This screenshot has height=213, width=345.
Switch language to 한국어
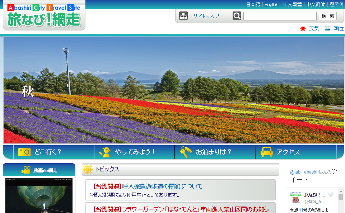pos(336,4)
